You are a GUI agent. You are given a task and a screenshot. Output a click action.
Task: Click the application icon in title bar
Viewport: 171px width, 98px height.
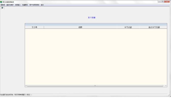[1, 2]
